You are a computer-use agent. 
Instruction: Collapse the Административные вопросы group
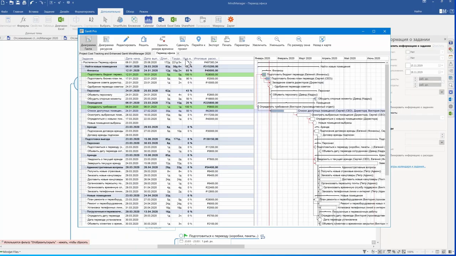(85, 167)
